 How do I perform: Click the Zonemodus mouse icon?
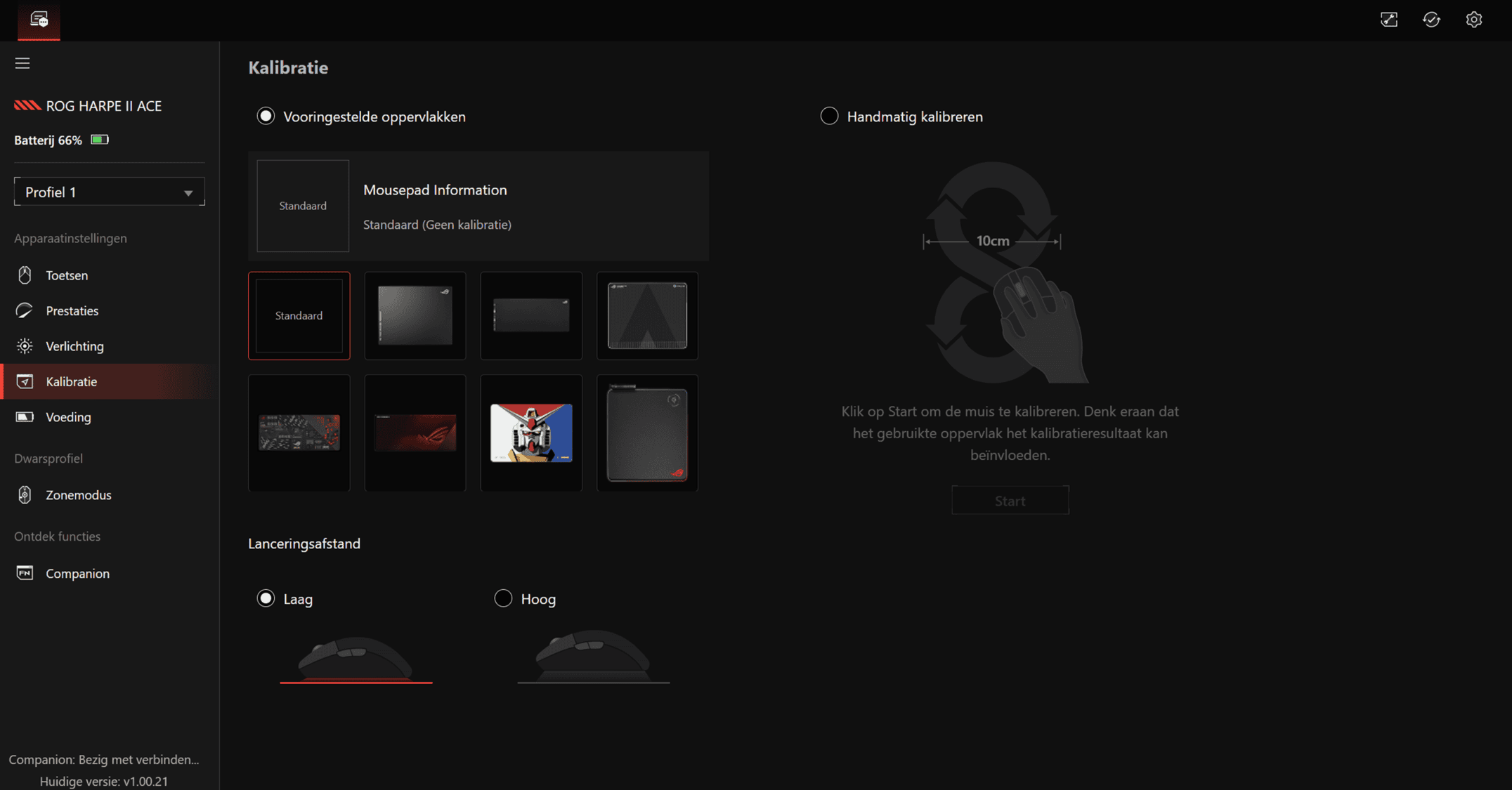click(25, 495)
